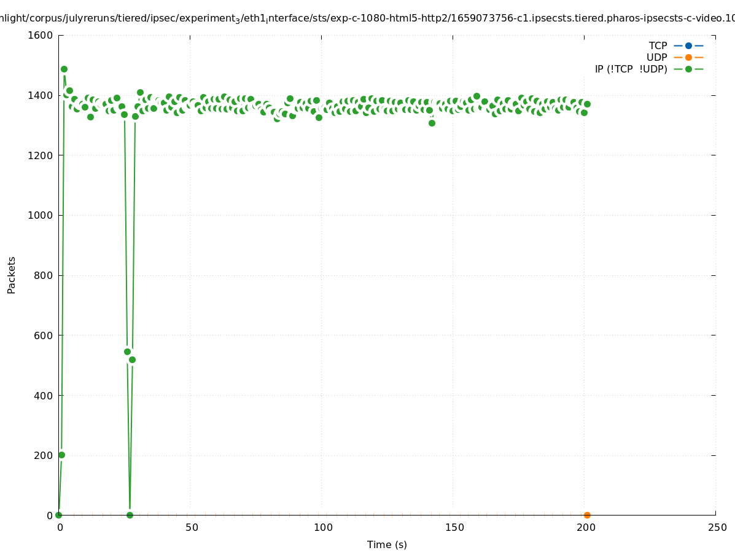Click the green zero-packet point at the dip's bottom
Screen dimensions: 735x553
point(130,515)
